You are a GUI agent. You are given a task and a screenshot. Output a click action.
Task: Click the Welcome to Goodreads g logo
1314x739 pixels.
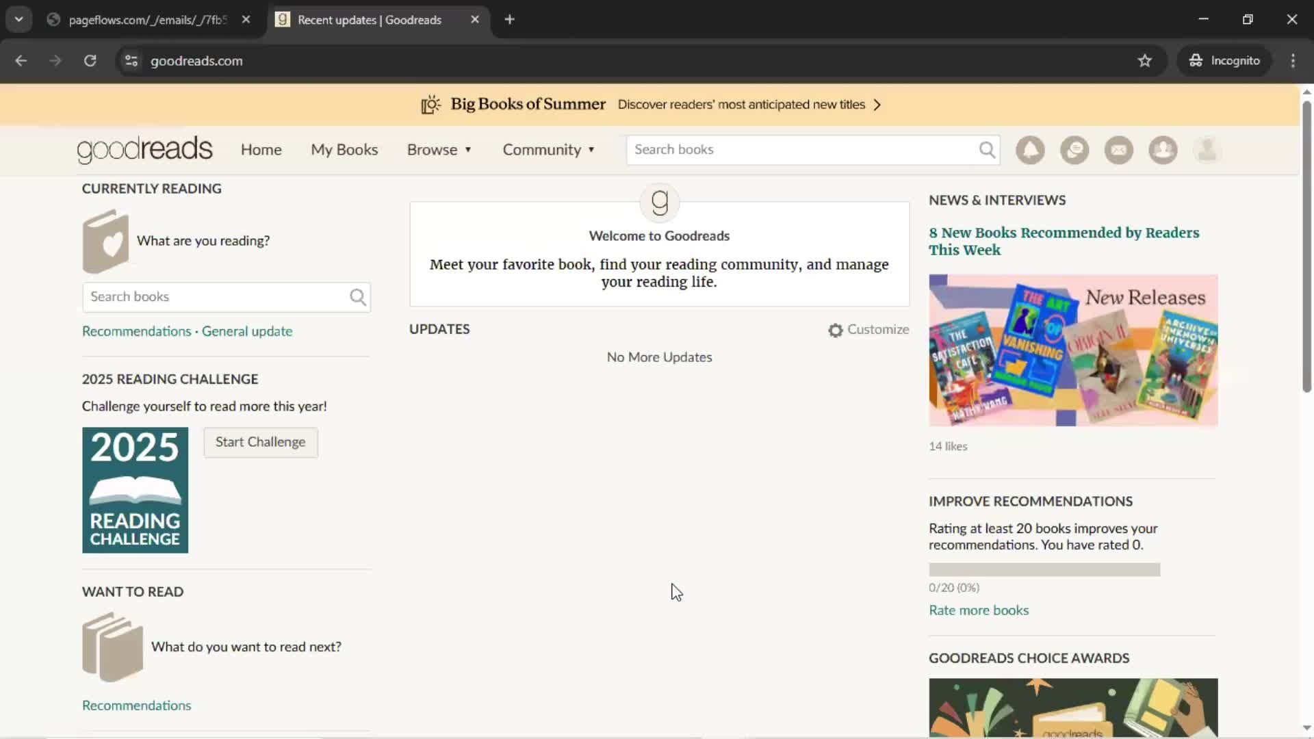click(660, 203)
